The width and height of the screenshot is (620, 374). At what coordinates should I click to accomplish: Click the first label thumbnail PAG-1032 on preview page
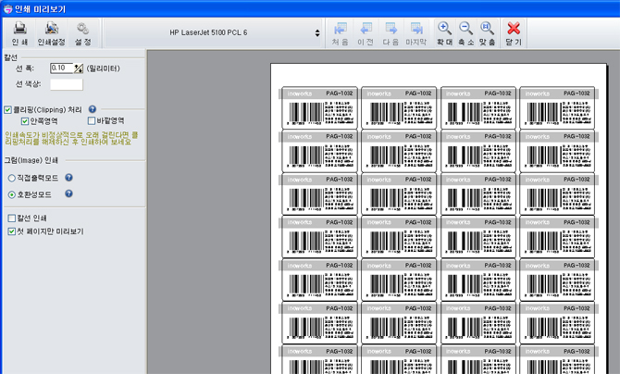[319, 107]
